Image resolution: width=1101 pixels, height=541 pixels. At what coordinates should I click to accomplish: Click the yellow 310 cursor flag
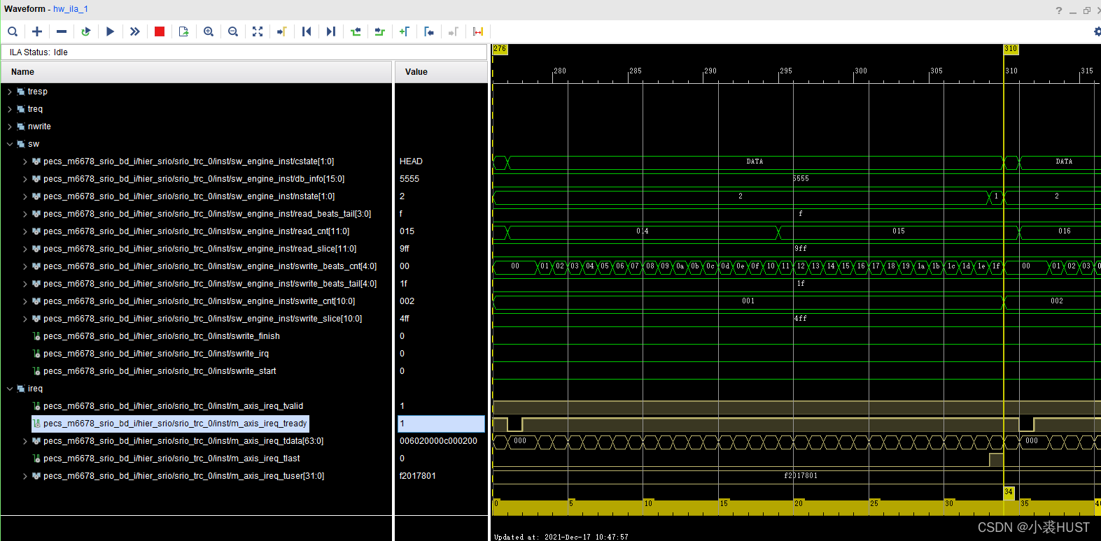[x=1011, y=49]
